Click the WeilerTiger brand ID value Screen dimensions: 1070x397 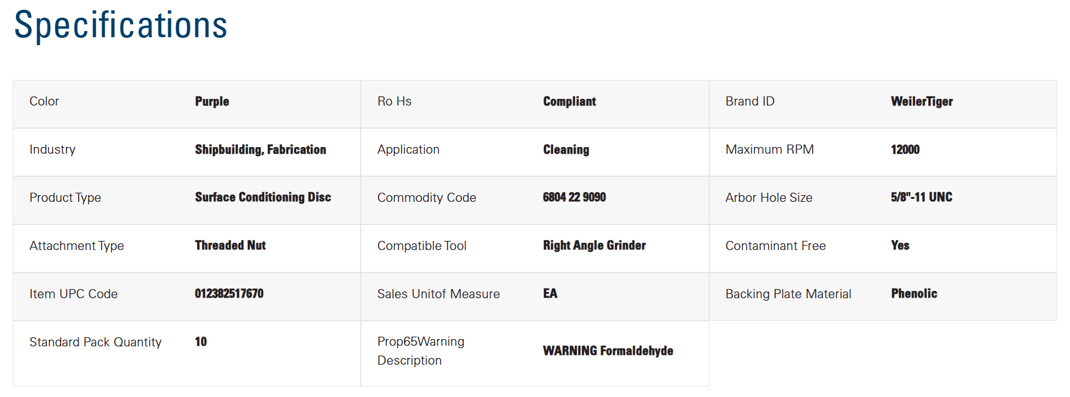921,101
